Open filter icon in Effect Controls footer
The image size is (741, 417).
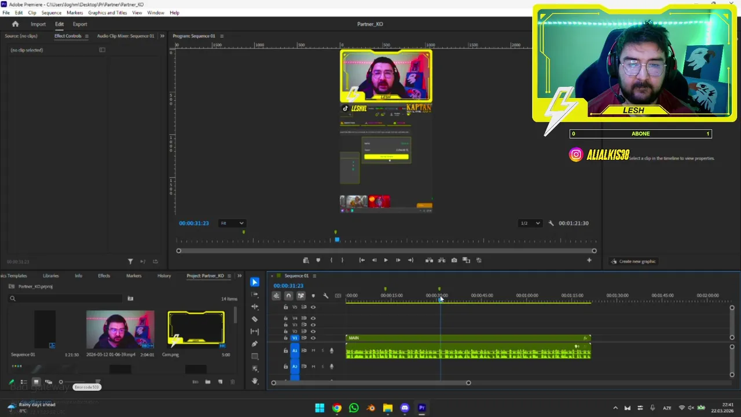click(x=130, y=262)
